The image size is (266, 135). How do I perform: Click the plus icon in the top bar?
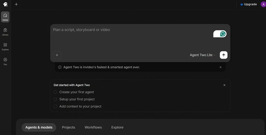(x=16, y=4)
